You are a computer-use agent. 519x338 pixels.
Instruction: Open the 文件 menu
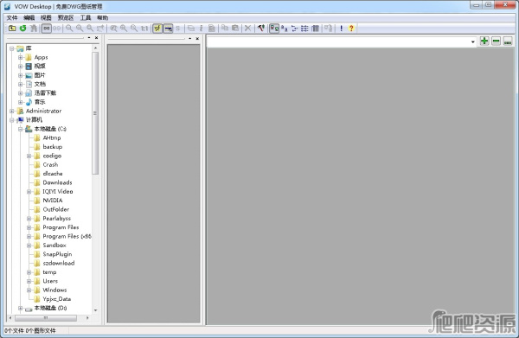12,17
